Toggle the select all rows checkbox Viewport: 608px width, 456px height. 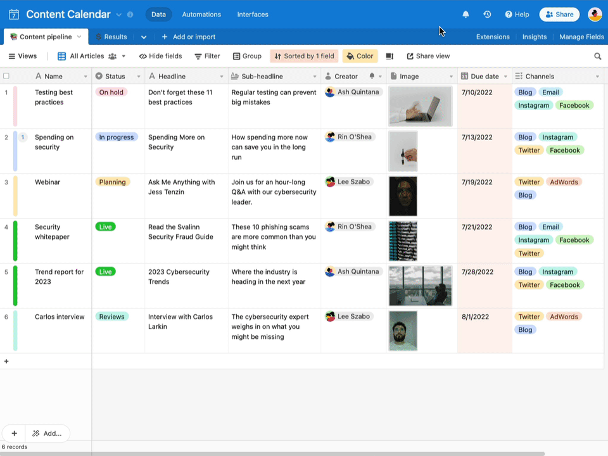[x=6, y=76]
